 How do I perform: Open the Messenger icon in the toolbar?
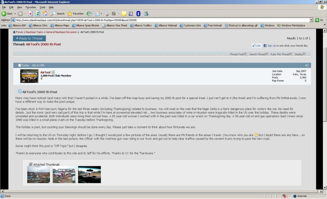[146, 14]
